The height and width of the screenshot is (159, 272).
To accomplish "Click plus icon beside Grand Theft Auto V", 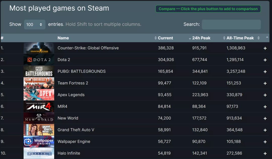I will tap(265, 130).
